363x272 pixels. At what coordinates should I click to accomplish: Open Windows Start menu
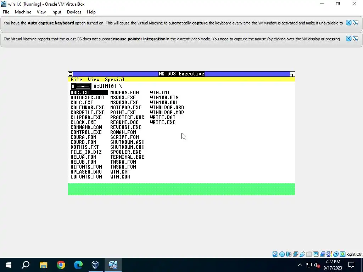(9, 265)
